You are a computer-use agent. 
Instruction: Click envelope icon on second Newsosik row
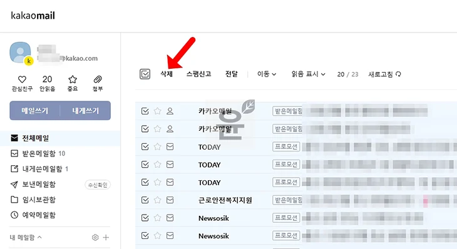pyautogui.click(x=170, y=235)
